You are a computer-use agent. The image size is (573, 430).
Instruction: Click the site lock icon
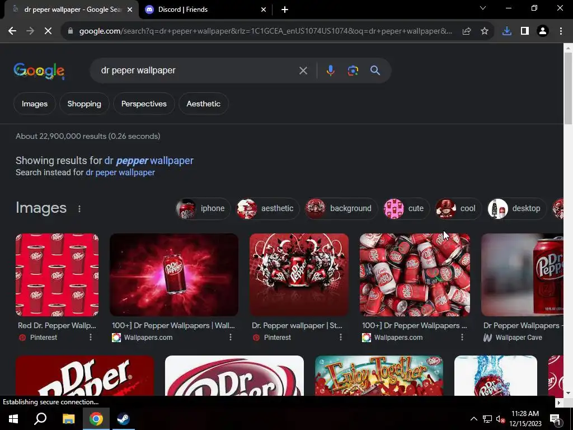pyautogui.click(x=71, y=31)
